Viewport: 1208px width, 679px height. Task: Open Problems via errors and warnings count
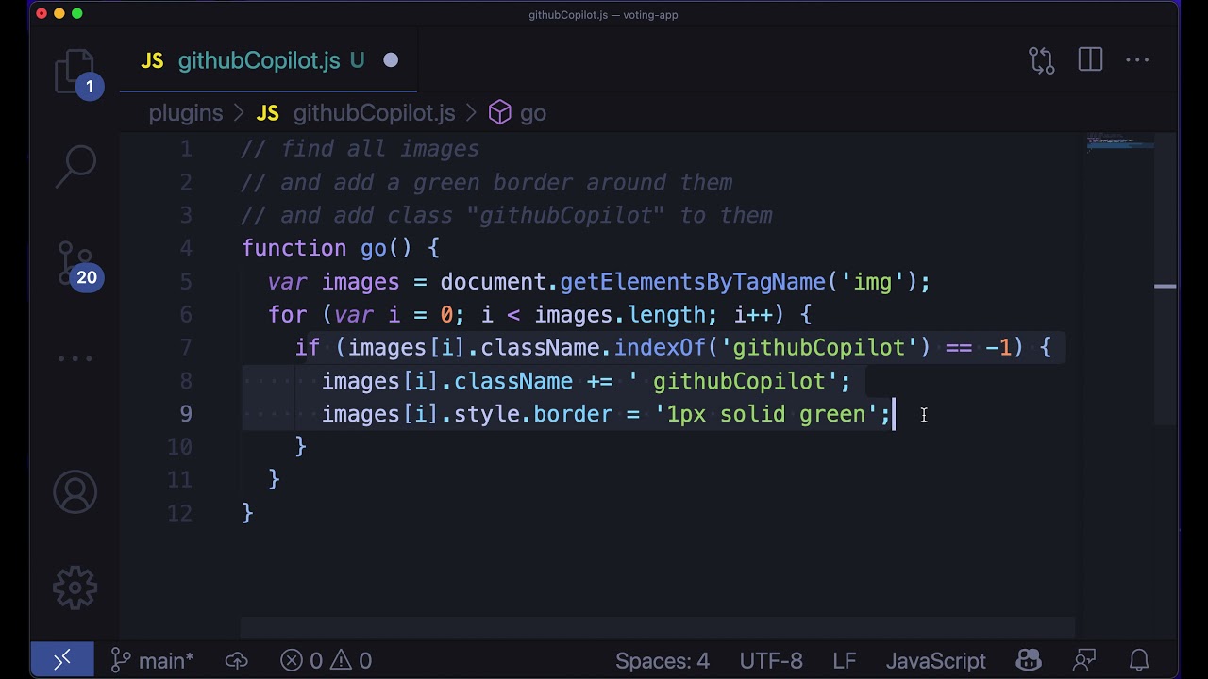pyautogui.click(x=327, y=660)
